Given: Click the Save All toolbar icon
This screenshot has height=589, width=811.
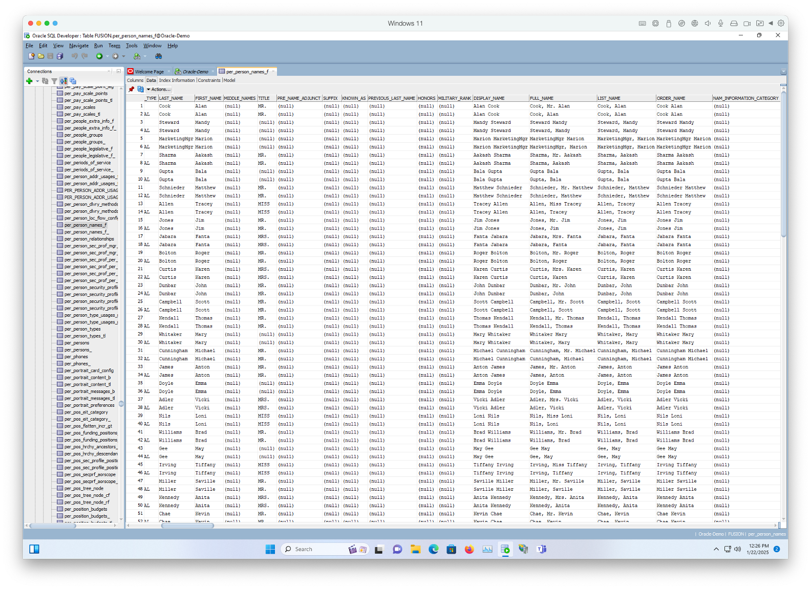Looking at the screenshot, I should click(60, 56).
